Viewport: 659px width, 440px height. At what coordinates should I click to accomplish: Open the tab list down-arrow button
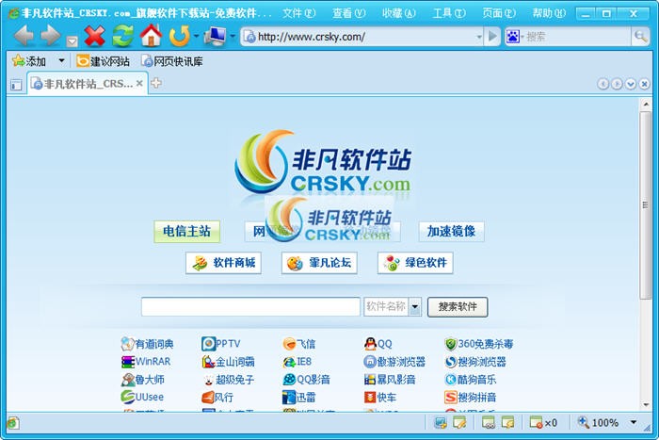631,84
